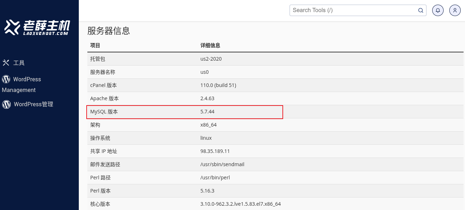
Task: Open notifications with the bell icon
Action: [438, 10]
